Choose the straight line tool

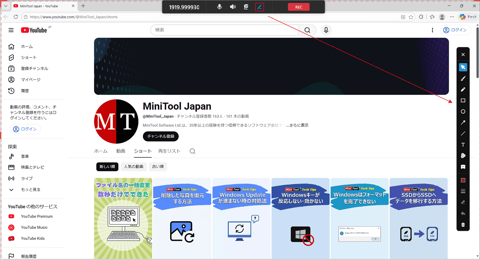463,133
